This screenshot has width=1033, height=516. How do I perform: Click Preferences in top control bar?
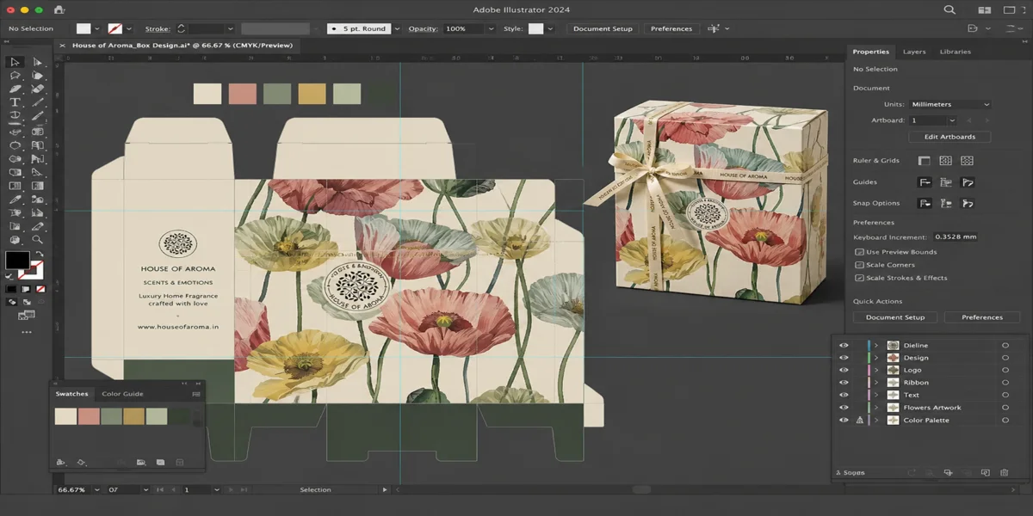pos(671,28)
